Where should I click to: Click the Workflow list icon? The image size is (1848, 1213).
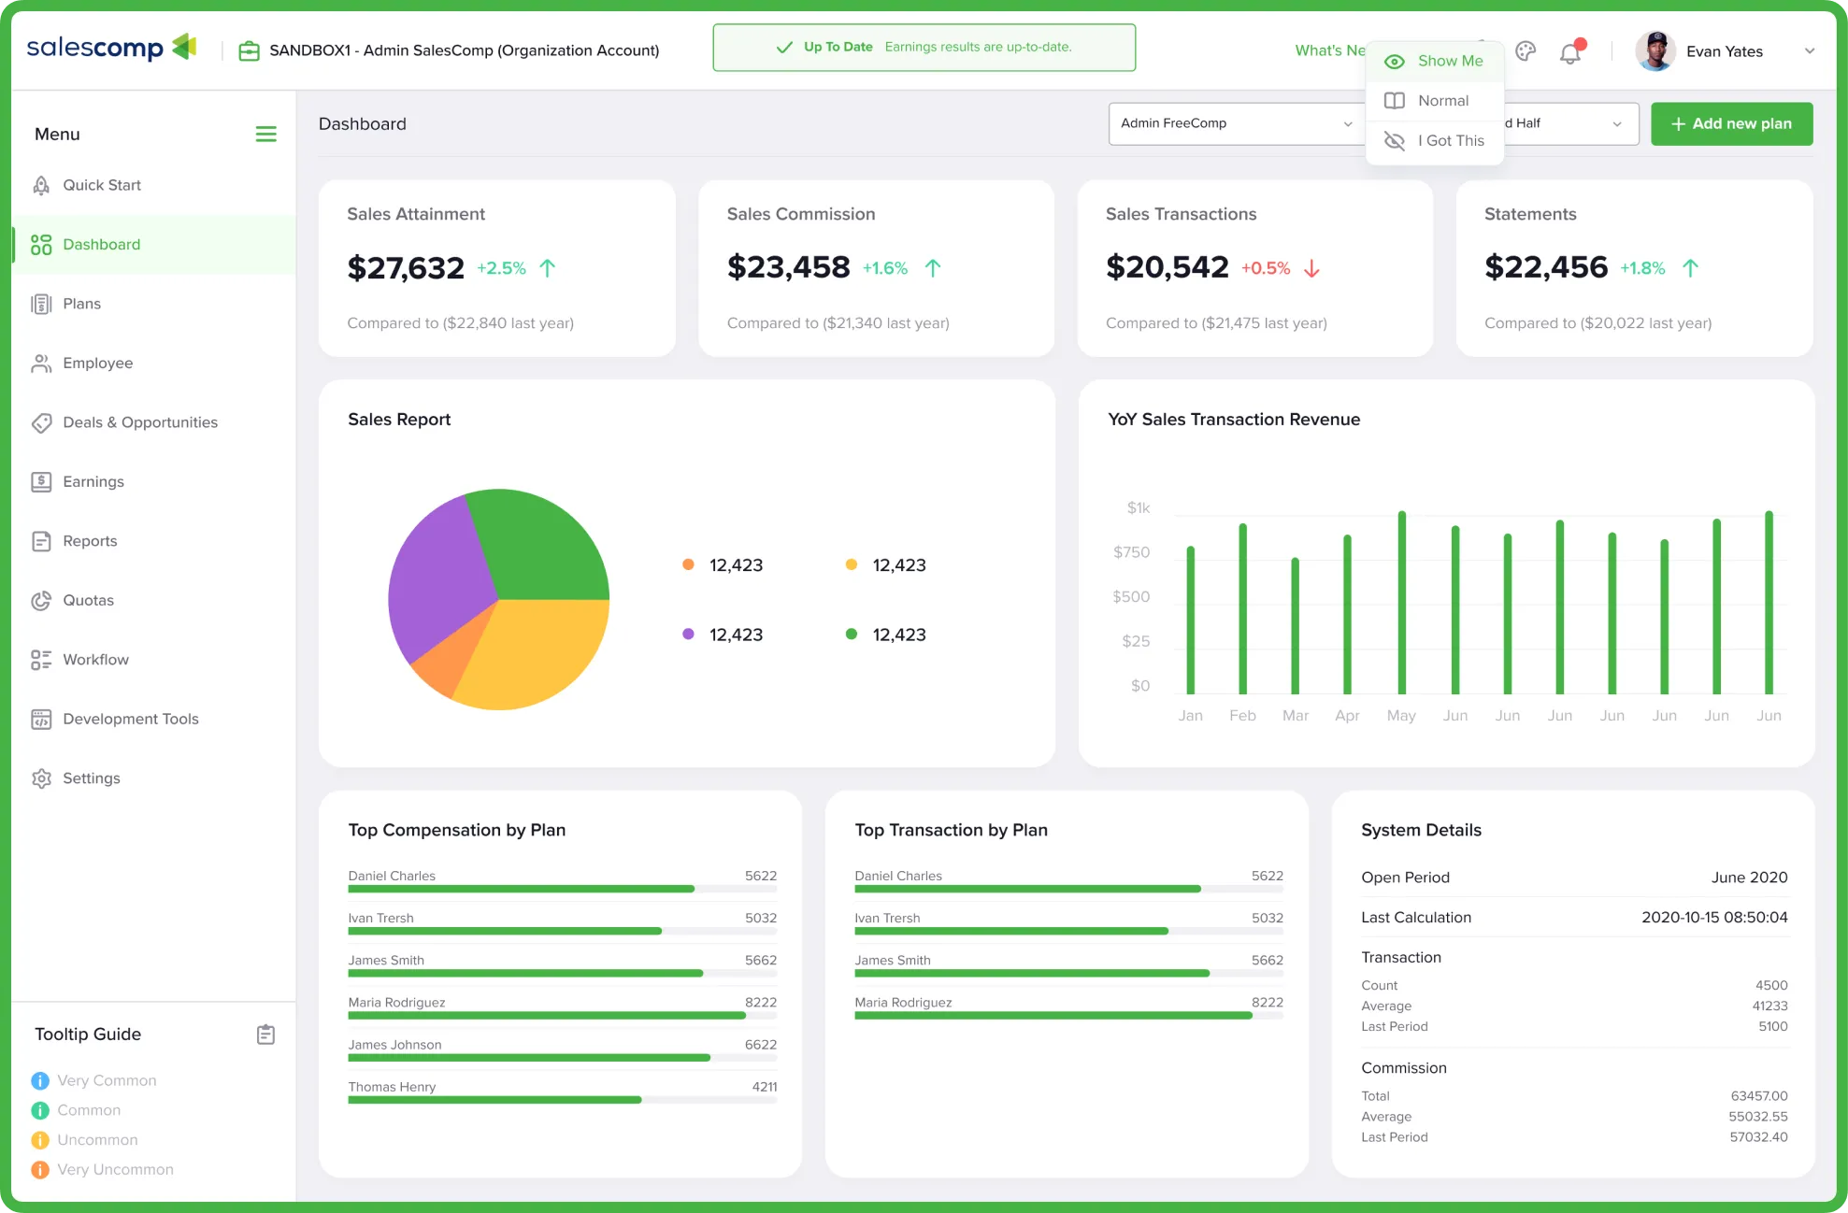pos(41,660)
